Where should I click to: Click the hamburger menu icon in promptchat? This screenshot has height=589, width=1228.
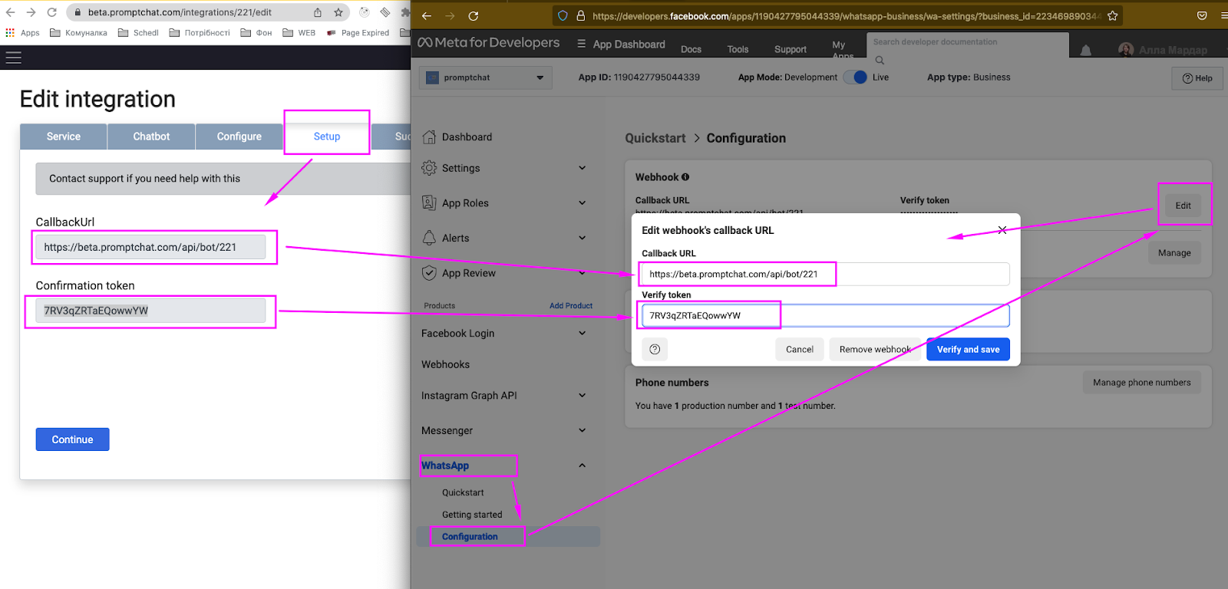coord(14,58)
